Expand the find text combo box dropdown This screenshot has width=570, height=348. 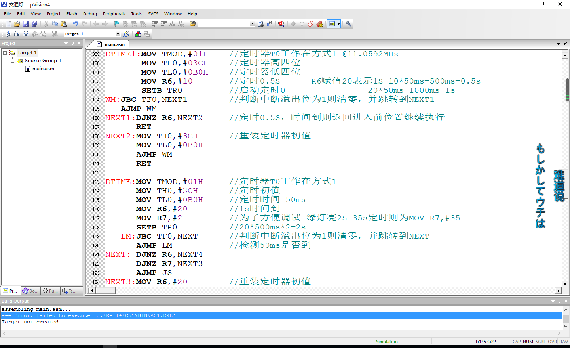coord(253,24)
